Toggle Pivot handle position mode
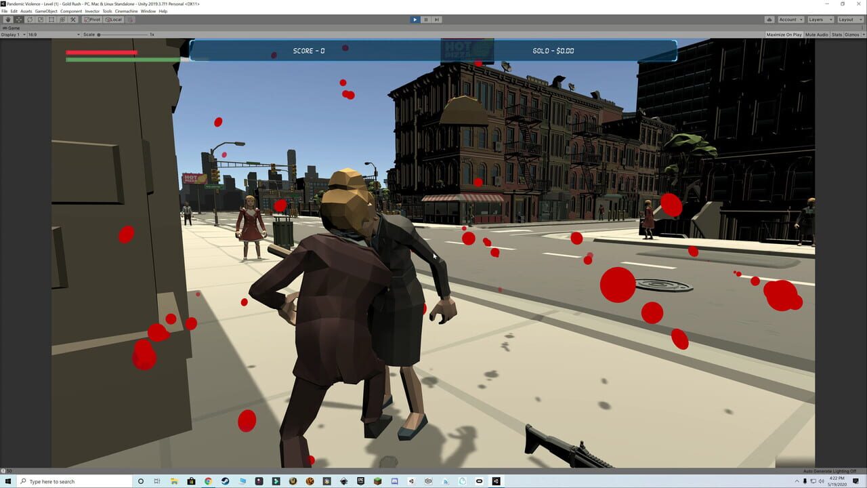Viewport: 867px width, 488px height. coord(92,19)
